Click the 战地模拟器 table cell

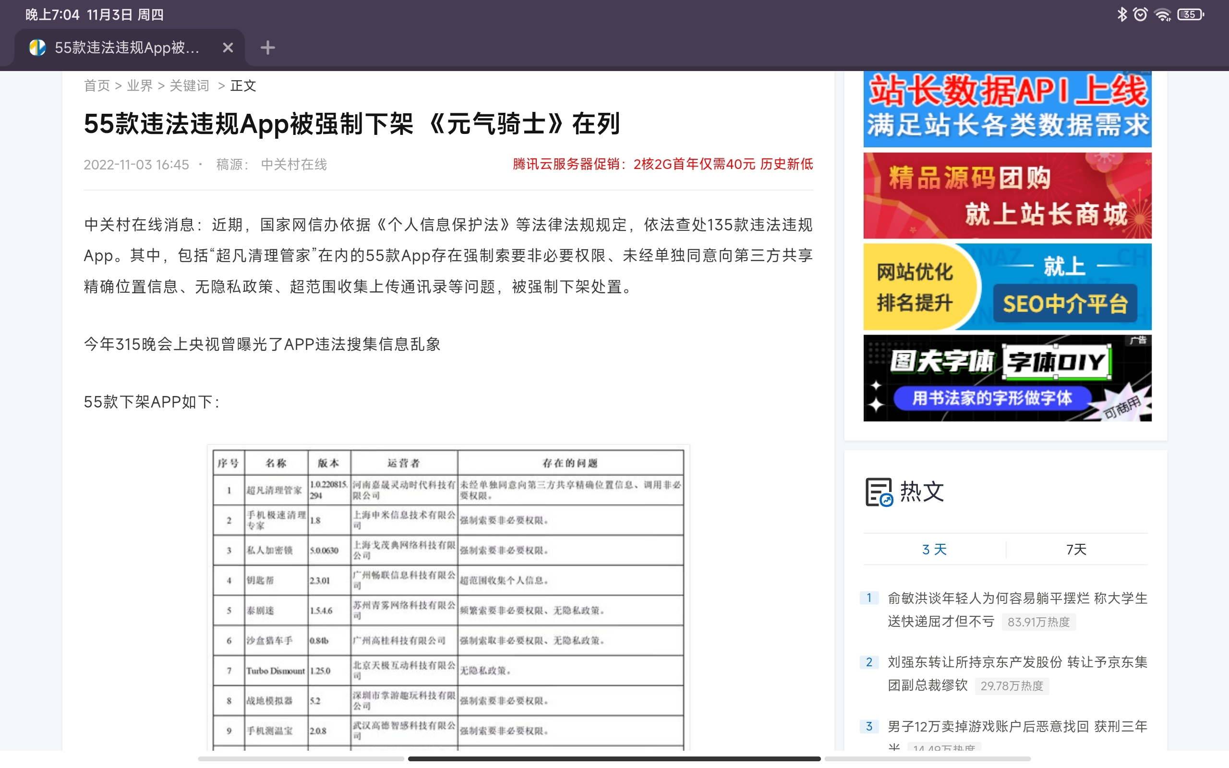[276, 700]
